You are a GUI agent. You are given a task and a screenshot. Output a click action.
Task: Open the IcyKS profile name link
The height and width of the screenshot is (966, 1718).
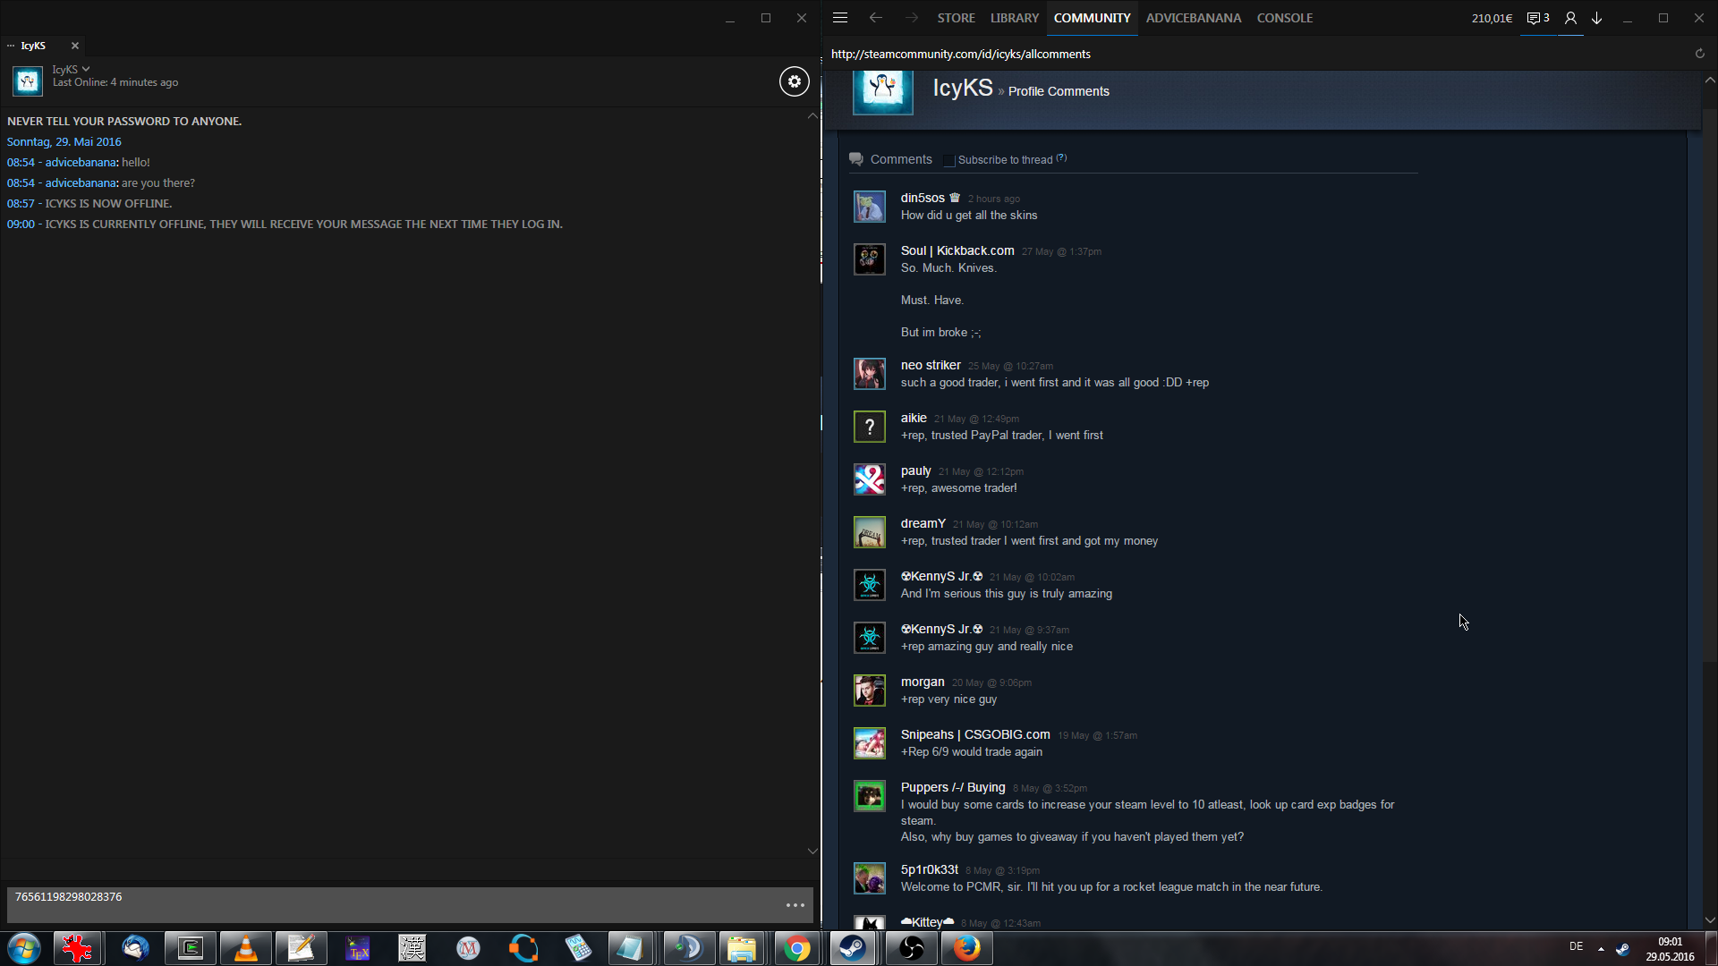(x=963, y=88)
